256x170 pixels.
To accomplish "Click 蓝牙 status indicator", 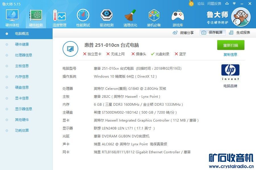I will [180, 54].
